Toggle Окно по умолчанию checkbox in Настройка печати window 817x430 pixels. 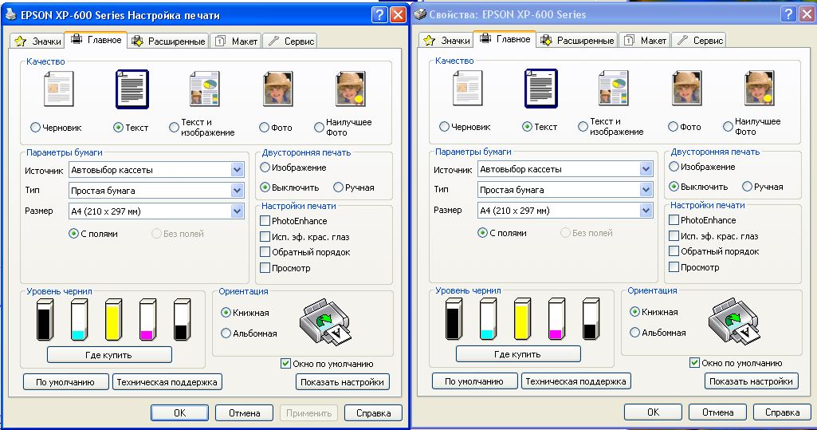285,364
